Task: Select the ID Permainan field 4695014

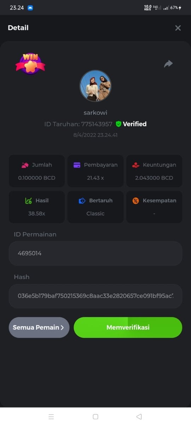Action: (95, 253)
